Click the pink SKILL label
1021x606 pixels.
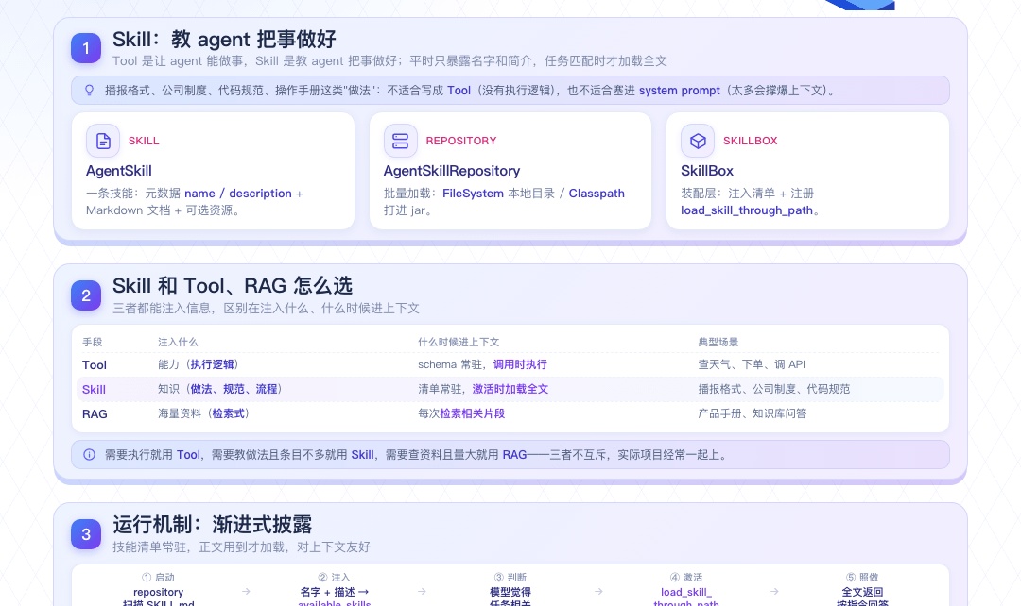click(x=144, y=141)
